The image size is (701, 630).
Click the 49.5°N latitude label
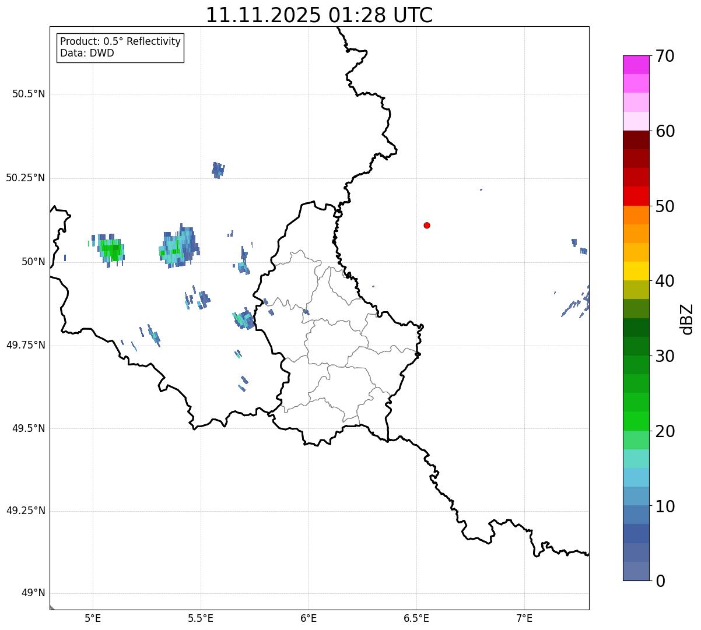[x=28, y=428]
